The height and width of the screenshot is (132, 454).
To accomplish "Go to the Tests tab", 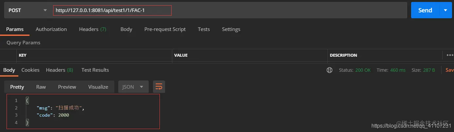I will point(204,29).
